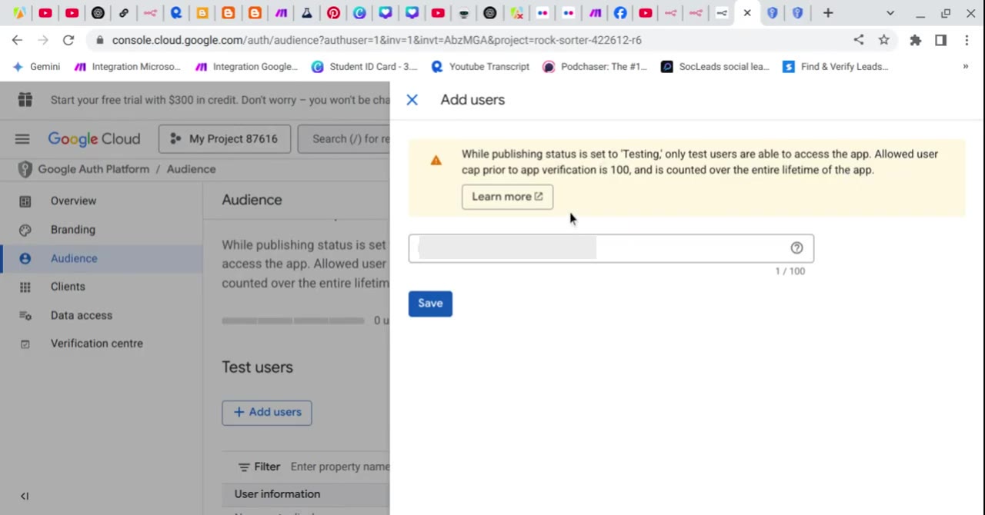Go back in browser history

17,40
